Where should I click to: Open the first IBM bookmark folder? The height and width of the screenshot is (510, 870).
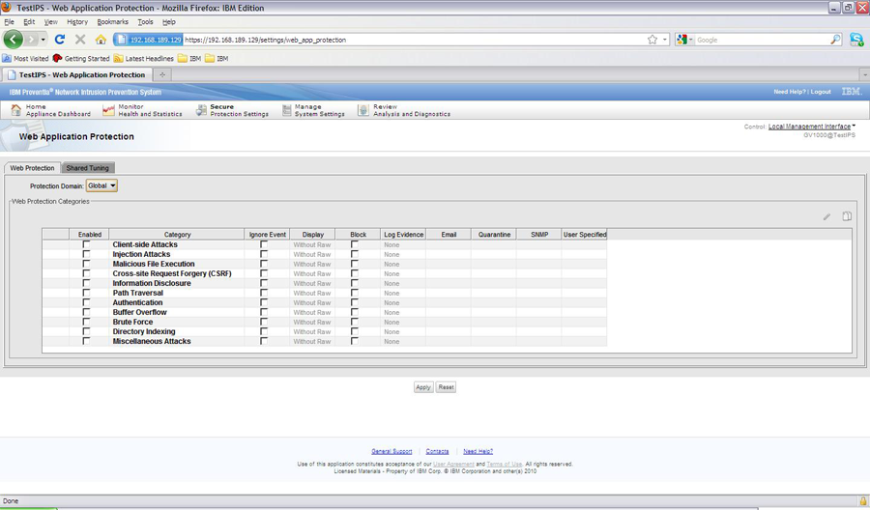pyautogui.click(x=189, y=58)
